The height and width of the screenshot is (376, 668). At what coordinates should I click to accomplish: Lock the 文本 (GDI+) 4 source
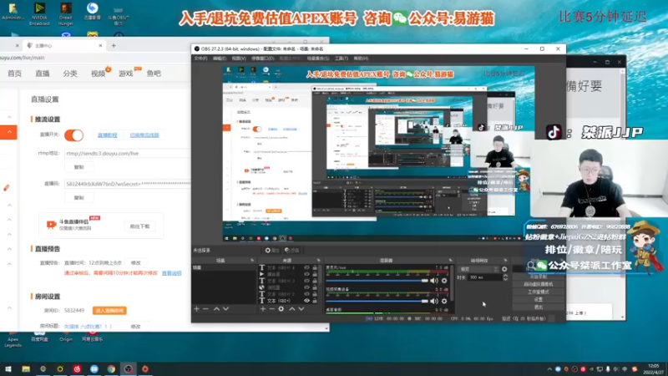click(315, 267)
